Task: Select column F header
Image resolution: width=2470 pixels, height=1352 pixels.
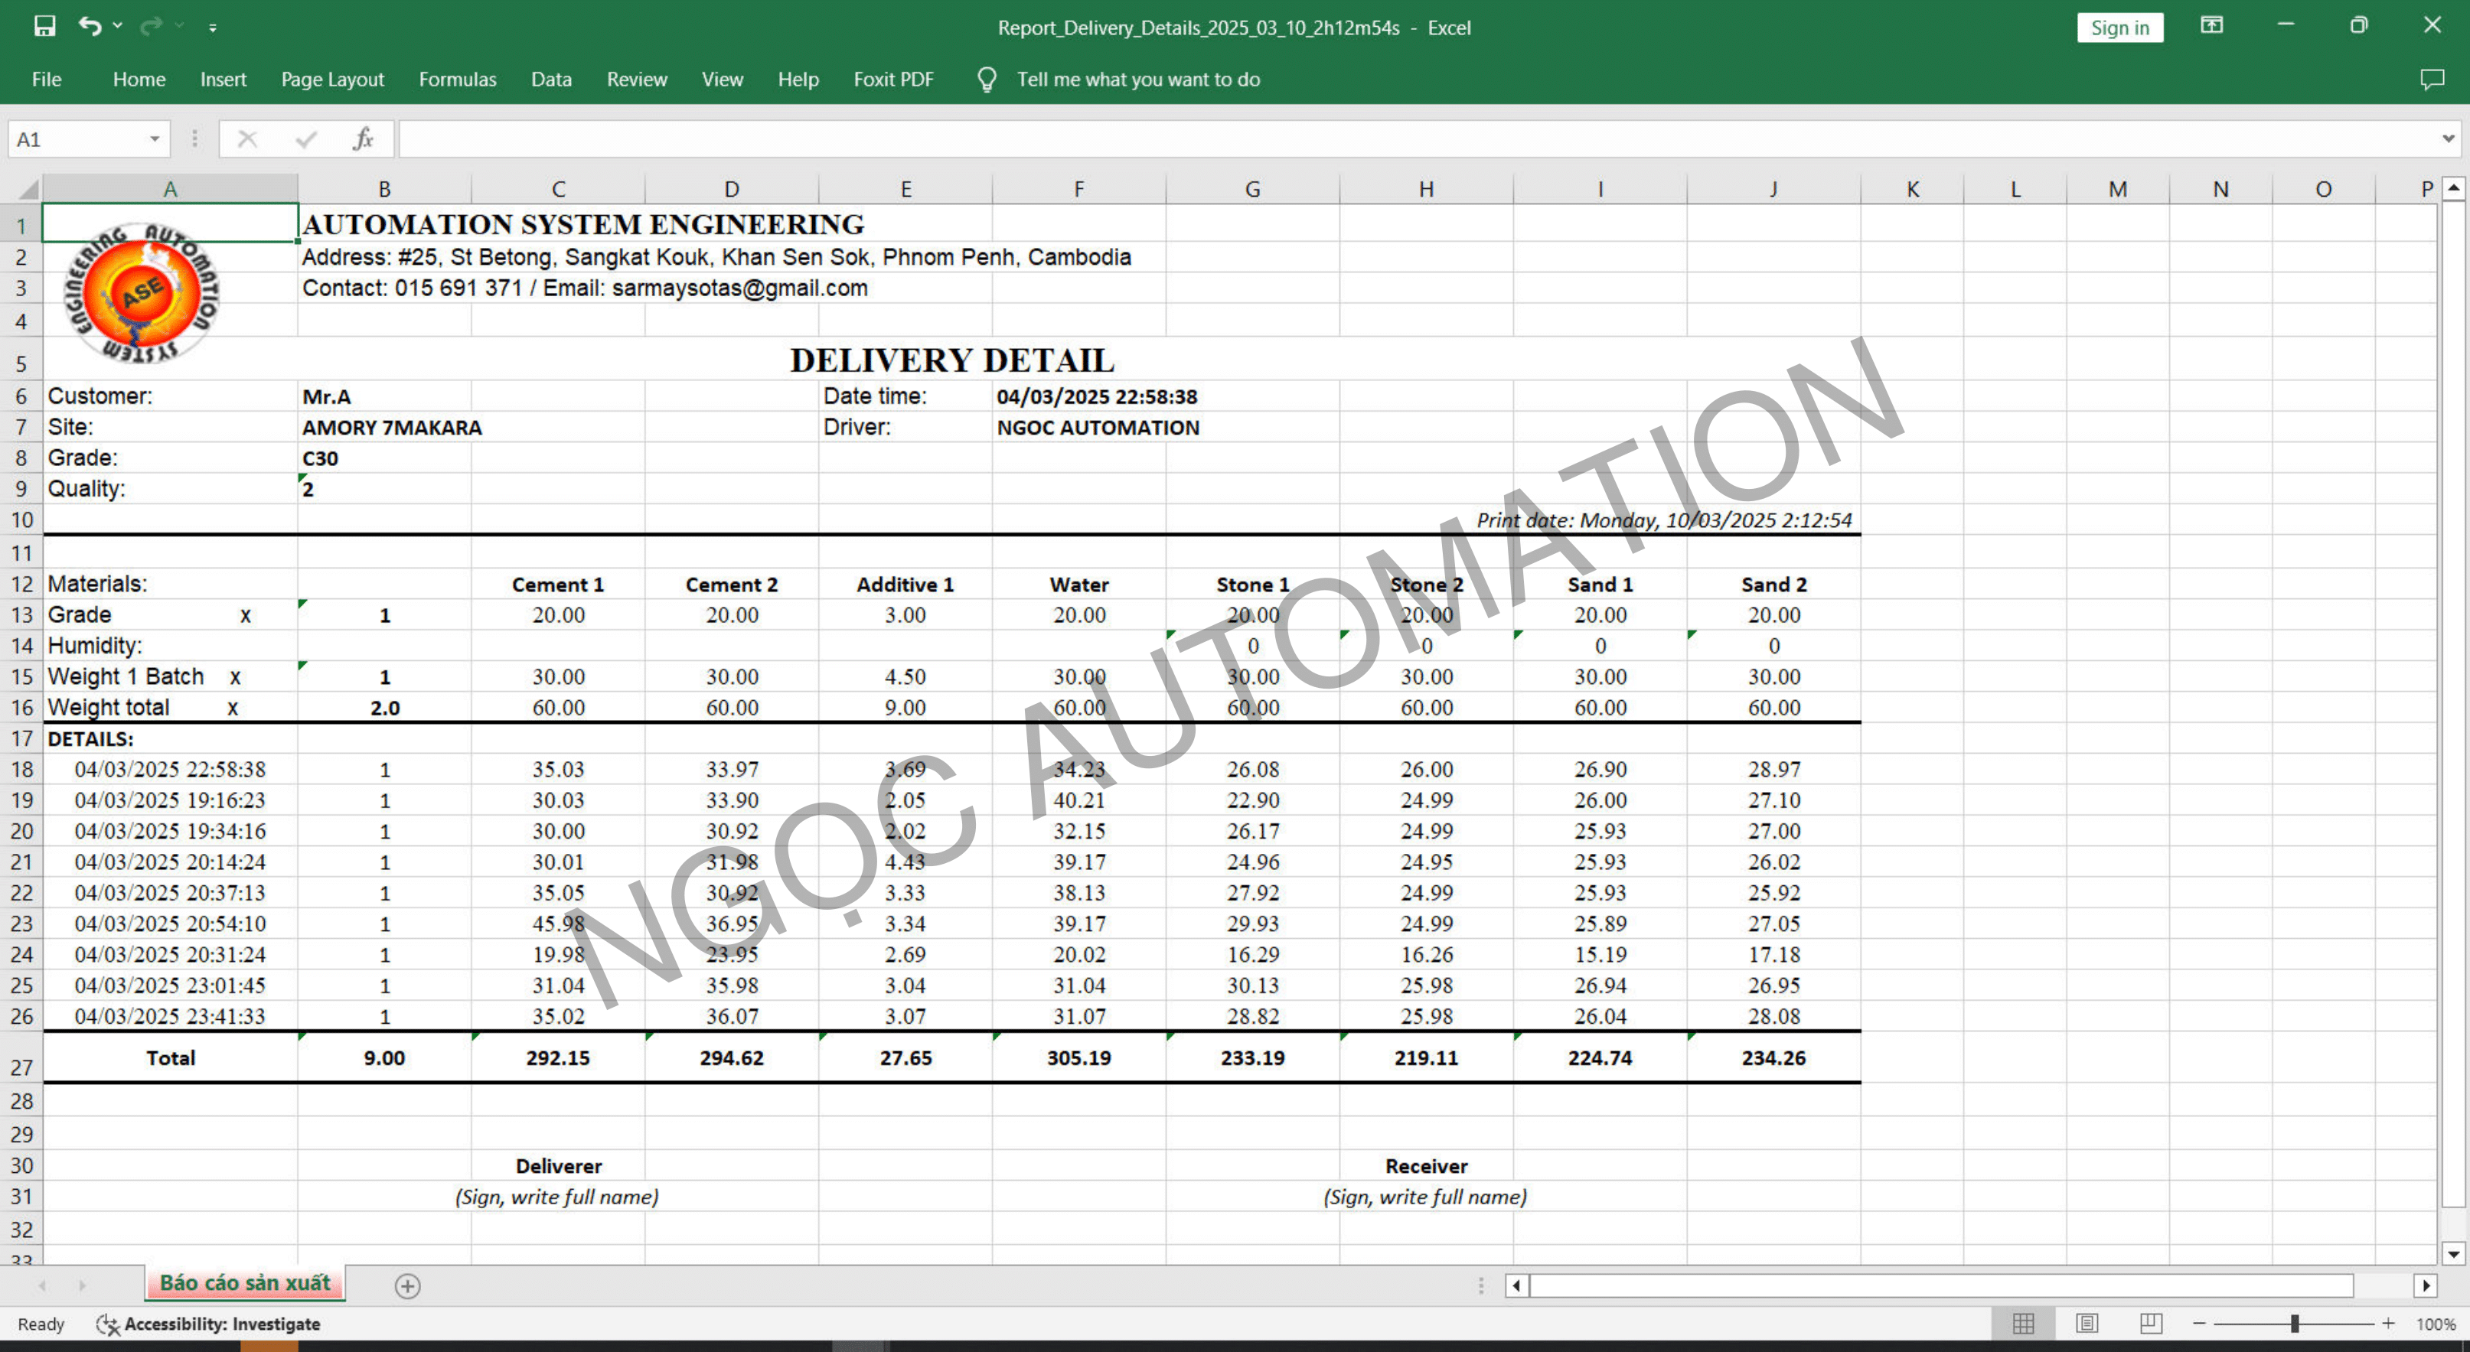Action: coord(1078,189)
